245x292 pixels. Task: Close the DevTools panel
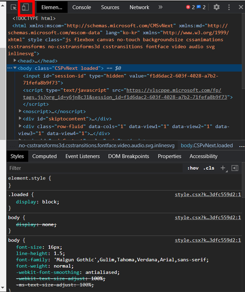pos(241,7)
